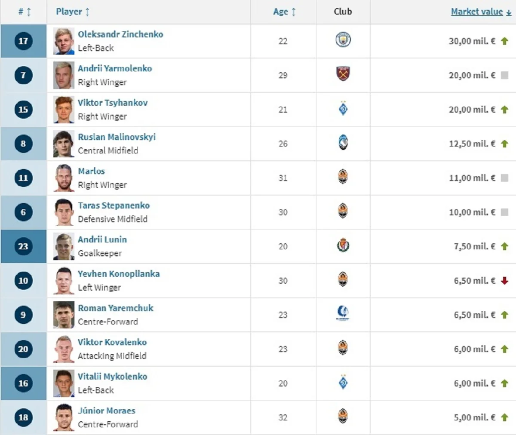Click Taras Stepanenko's portrait photo
Screen dimensions: 516x435
[64, 212]
